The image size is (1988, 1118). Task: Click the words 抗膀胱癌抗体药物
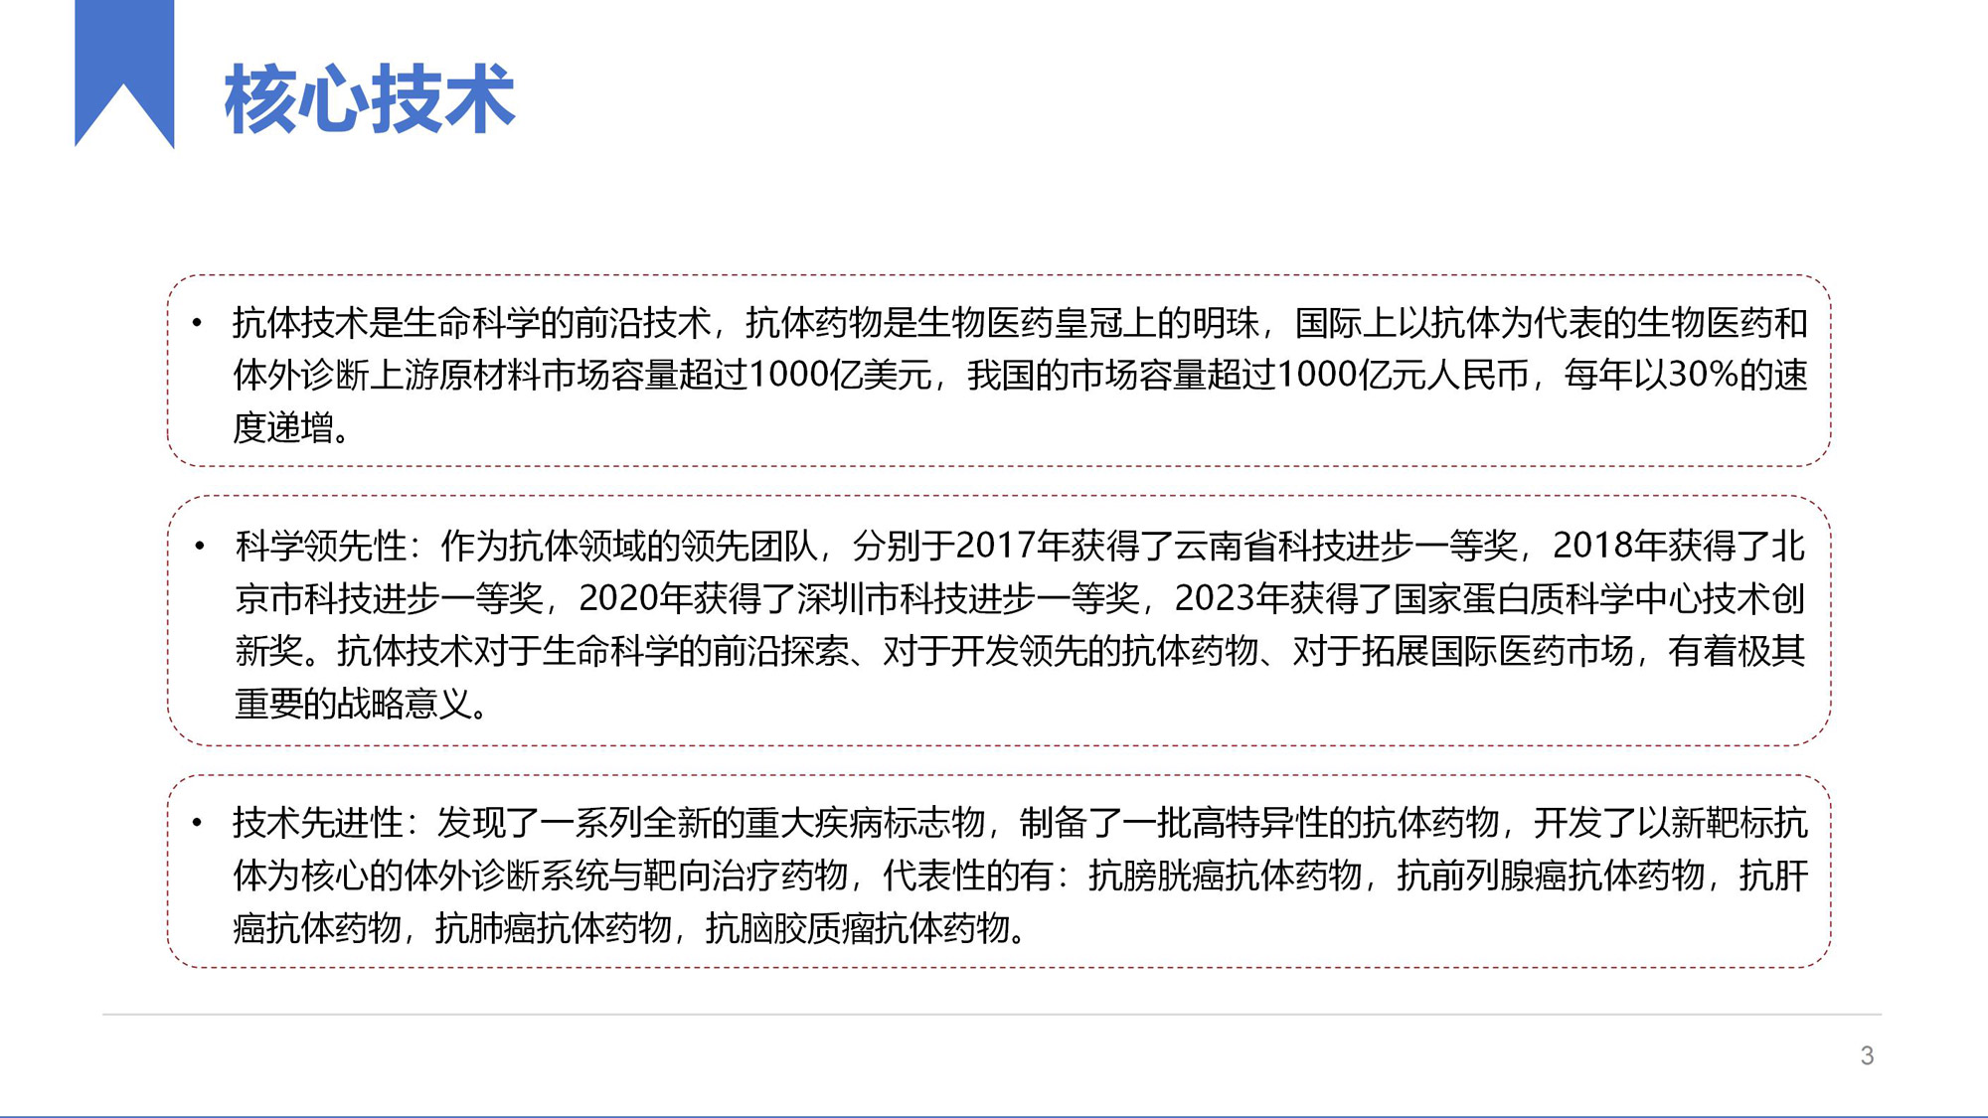[1225, 876]
